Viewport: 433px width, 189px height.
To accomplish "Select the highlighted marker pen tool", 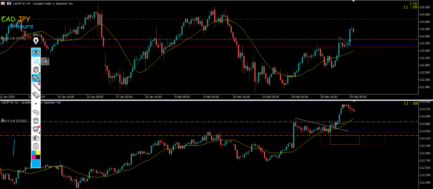I will tap(36, 78).
